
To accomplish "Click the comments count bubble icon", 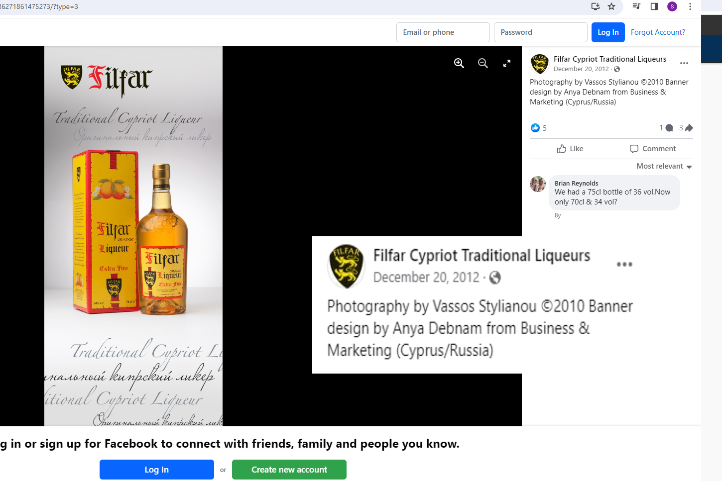I will pyautogui.click(x=669, y=128).
